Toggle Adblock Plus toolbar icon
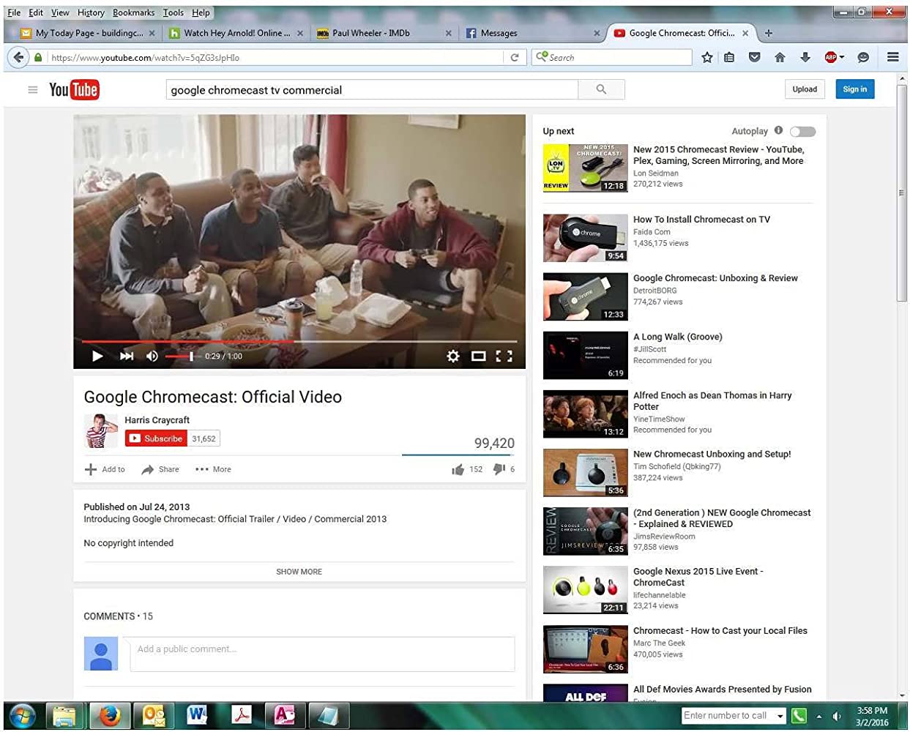This screenshot has height=732, width=910. (831, 57)
